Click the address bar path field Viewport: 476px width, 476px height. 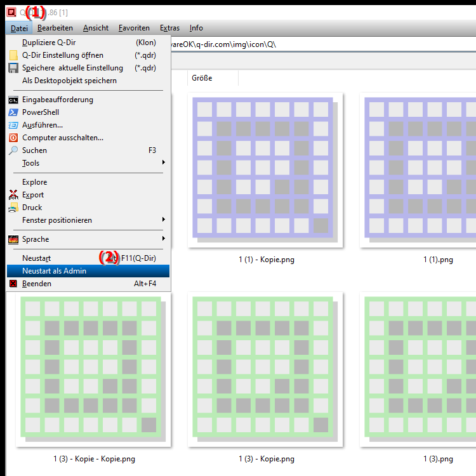(x=323, y=44)
